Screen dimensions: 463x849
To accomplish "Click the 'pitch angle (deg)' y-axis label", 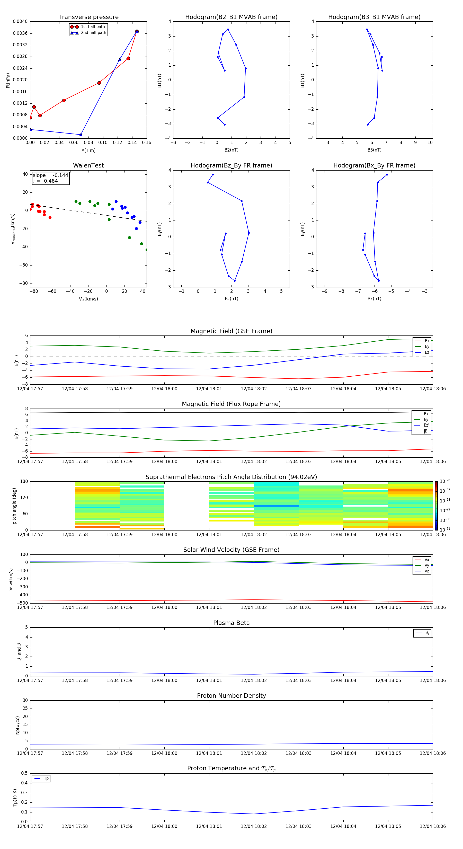I will point(14,506).
